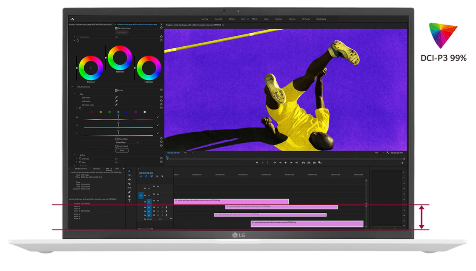Screen dimensions: 476x271
Task: Expand the Blur property
Action: (x=77, y=162)
